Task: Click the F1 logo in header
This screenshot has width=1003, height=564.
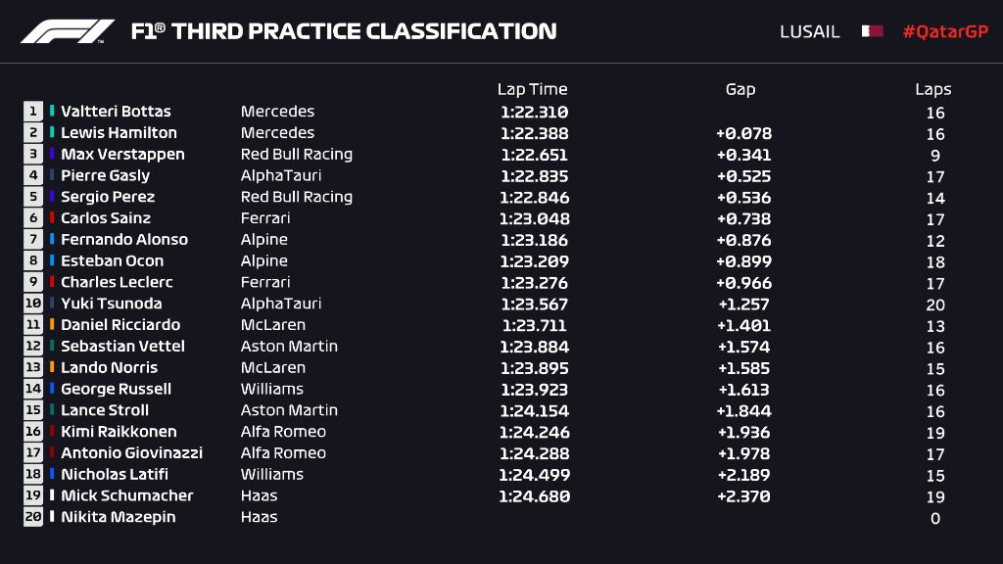Action: (68, 31)
